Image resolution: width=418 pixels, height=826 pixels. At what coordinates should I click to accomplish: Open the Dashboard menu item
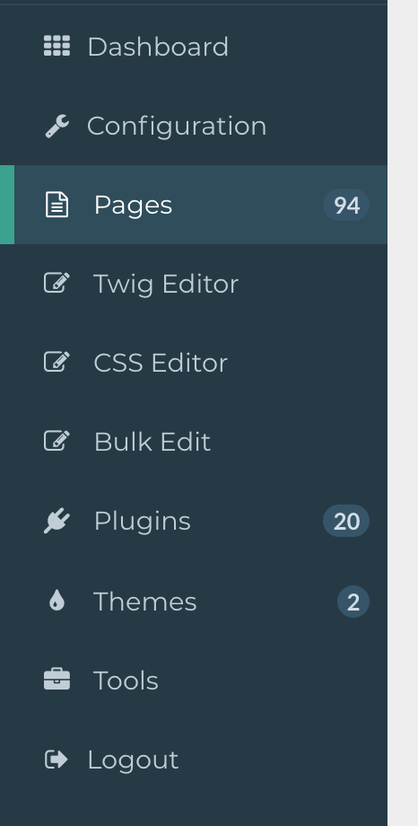click(x=194, y=47)
